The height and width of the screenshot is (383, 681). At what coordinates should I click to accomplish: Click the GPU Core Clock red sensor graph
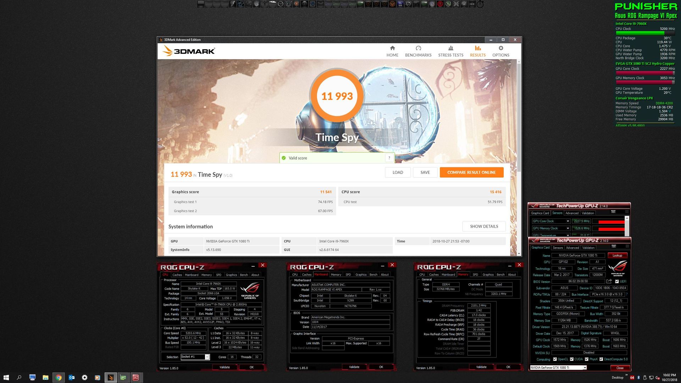tap(608, 221)
